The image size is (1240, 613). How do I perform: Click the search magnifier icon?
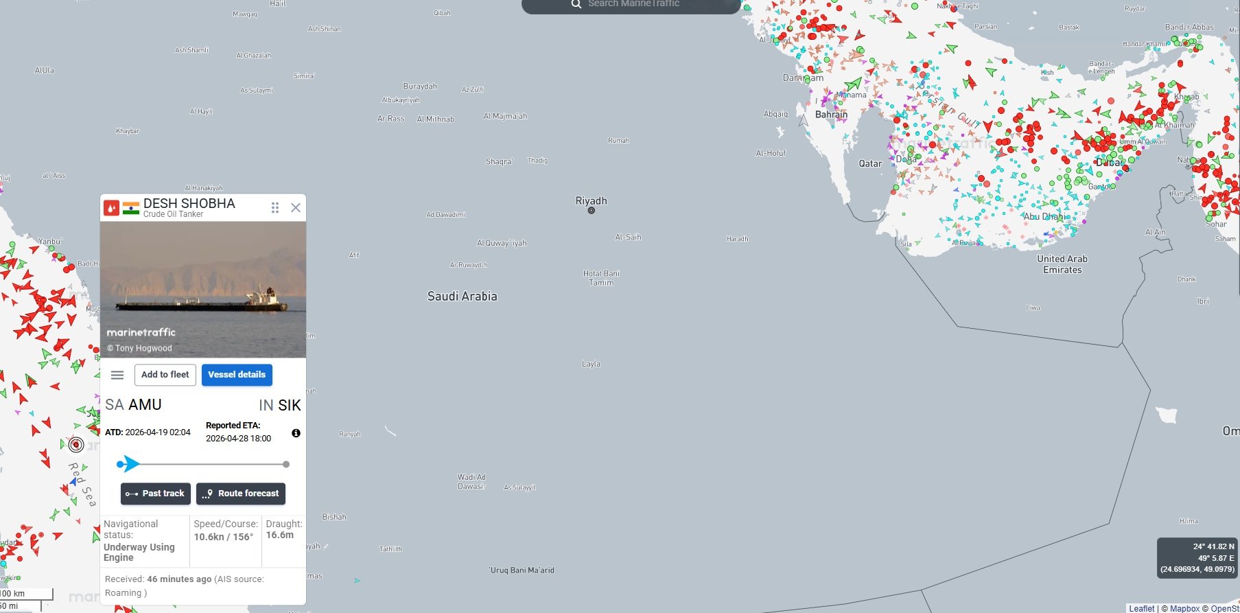[x=576, y=4]
